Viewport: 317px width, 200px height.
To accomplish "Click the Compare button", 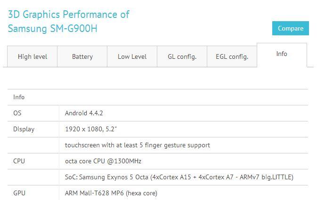I will click(x=290, y=28).
